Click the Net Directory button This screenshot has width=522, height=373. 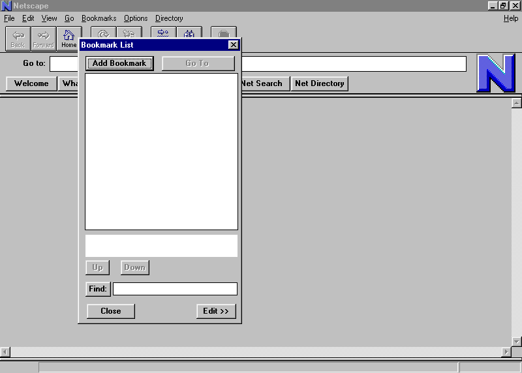(320, 83)
